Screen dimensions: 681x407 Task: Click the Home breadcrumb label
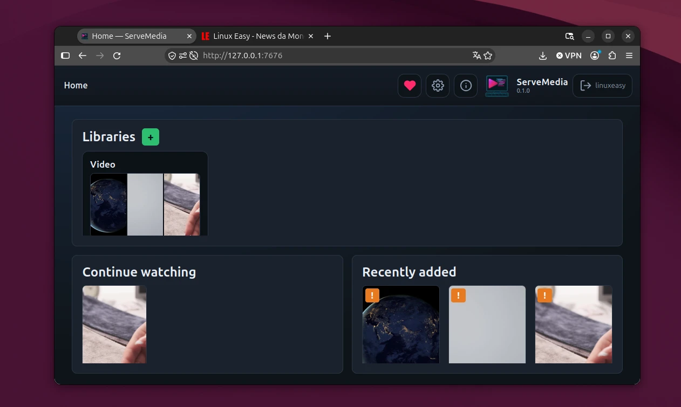(x=76, y=85)
